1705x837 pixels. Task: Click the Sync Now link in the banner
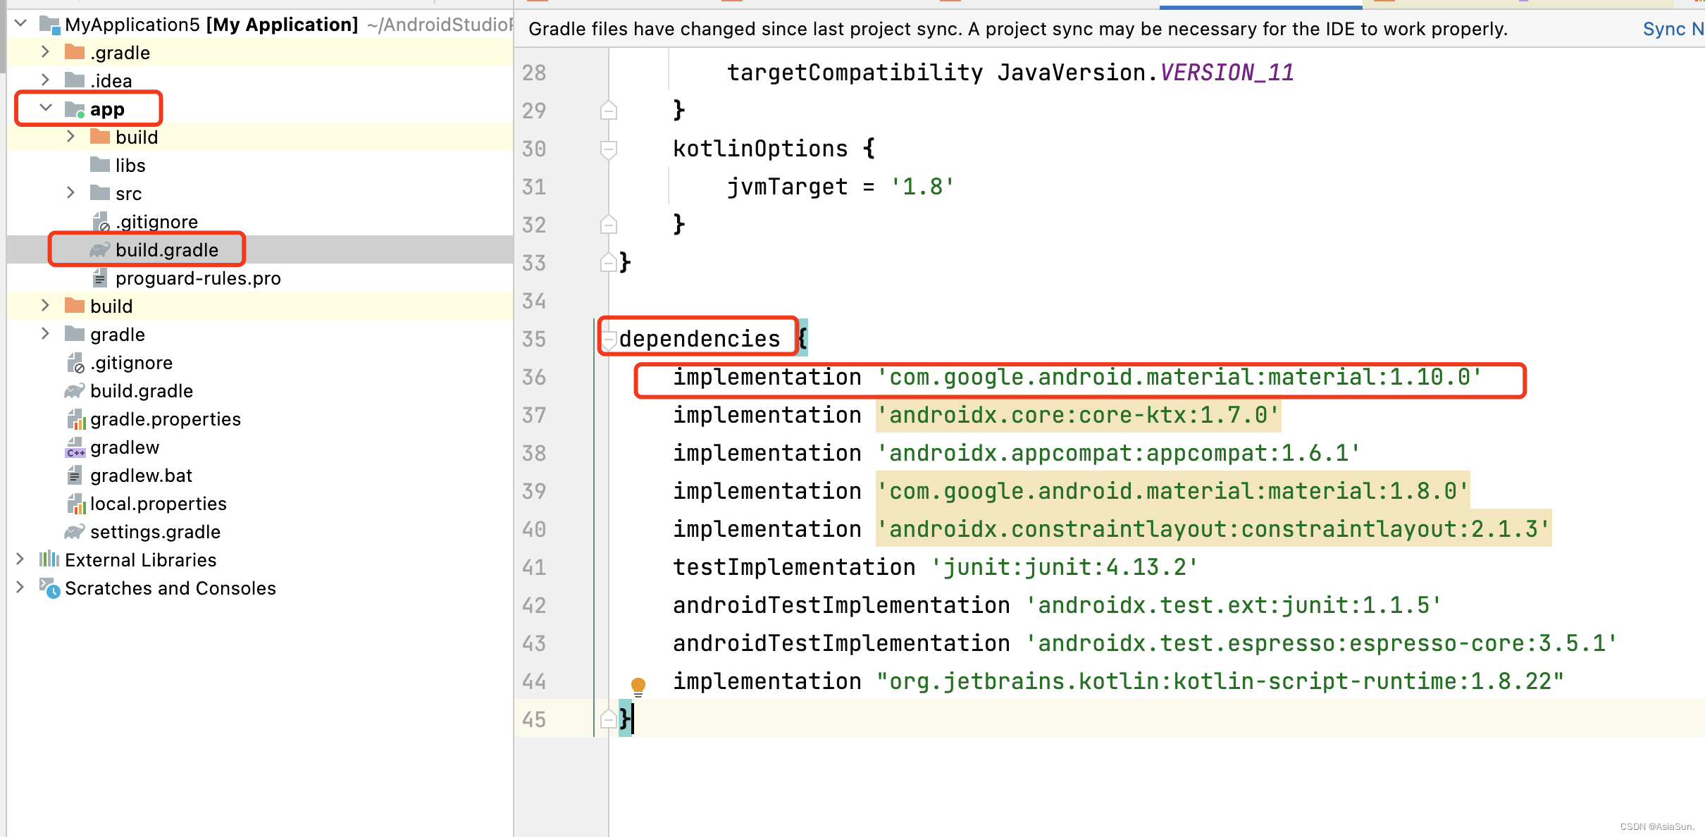1673,29
